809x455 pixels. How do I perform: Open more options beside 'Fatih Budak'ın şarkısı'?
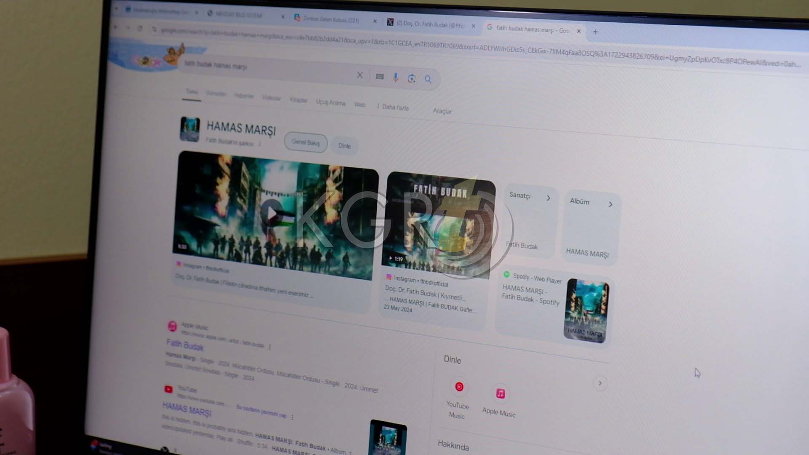pos(260,144)
